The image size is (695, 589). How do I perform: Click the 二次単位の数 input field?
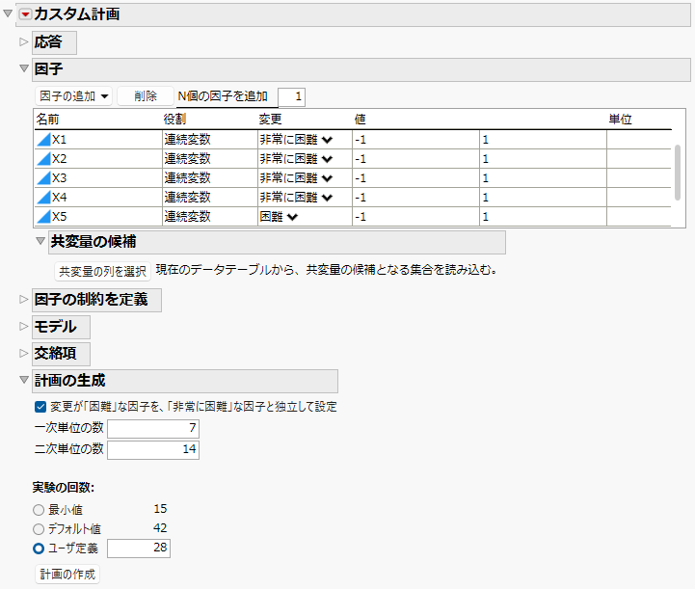click(x=153, y=450)
